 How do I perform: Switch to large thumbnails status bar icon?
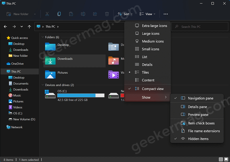(x=226, y=159)
